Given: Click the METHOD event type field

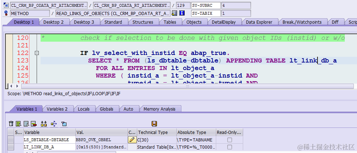Looking at the screenshot, I should (x=30, y=13).
